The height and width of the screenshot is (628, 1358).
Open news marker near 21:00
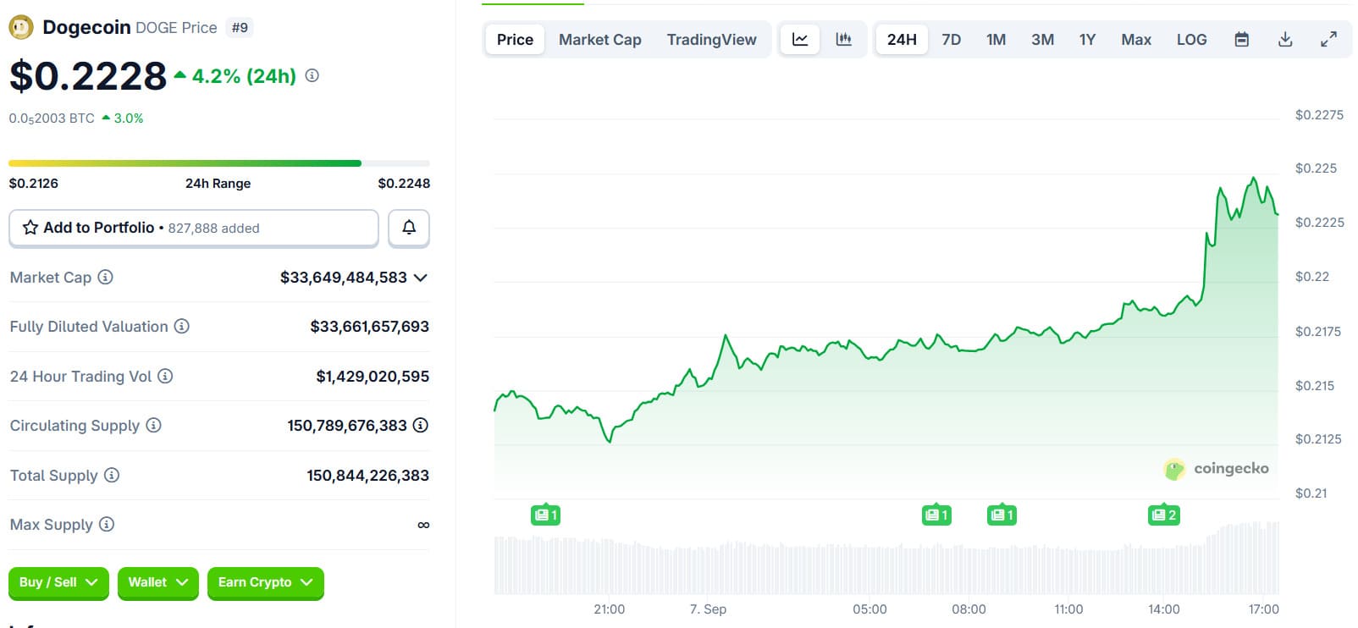(545, 514)
